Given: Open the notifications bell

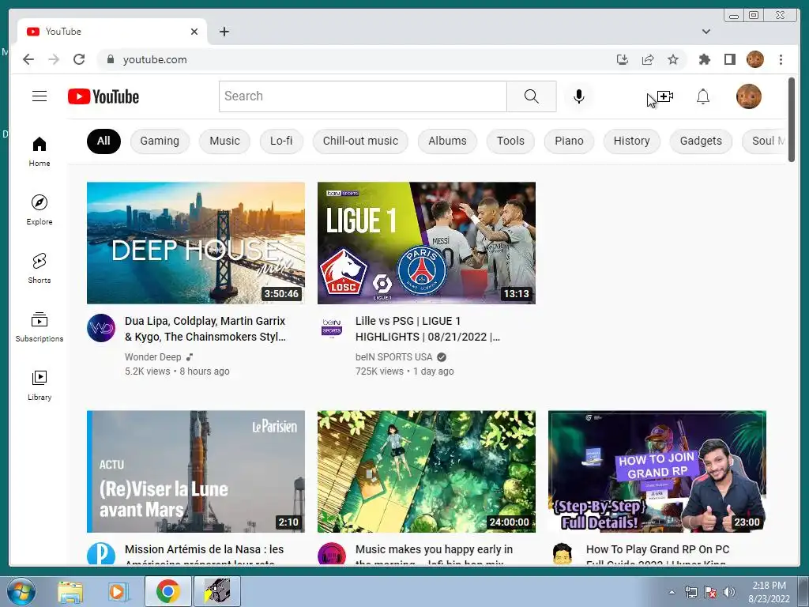Looking at the screenshot, I should 703,96.
